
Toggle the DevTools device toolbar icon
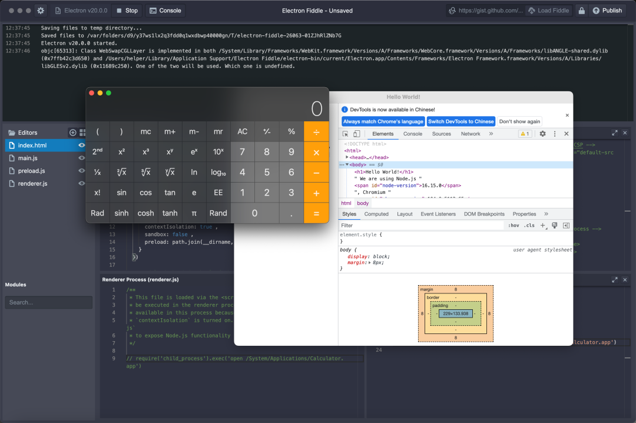357,134
